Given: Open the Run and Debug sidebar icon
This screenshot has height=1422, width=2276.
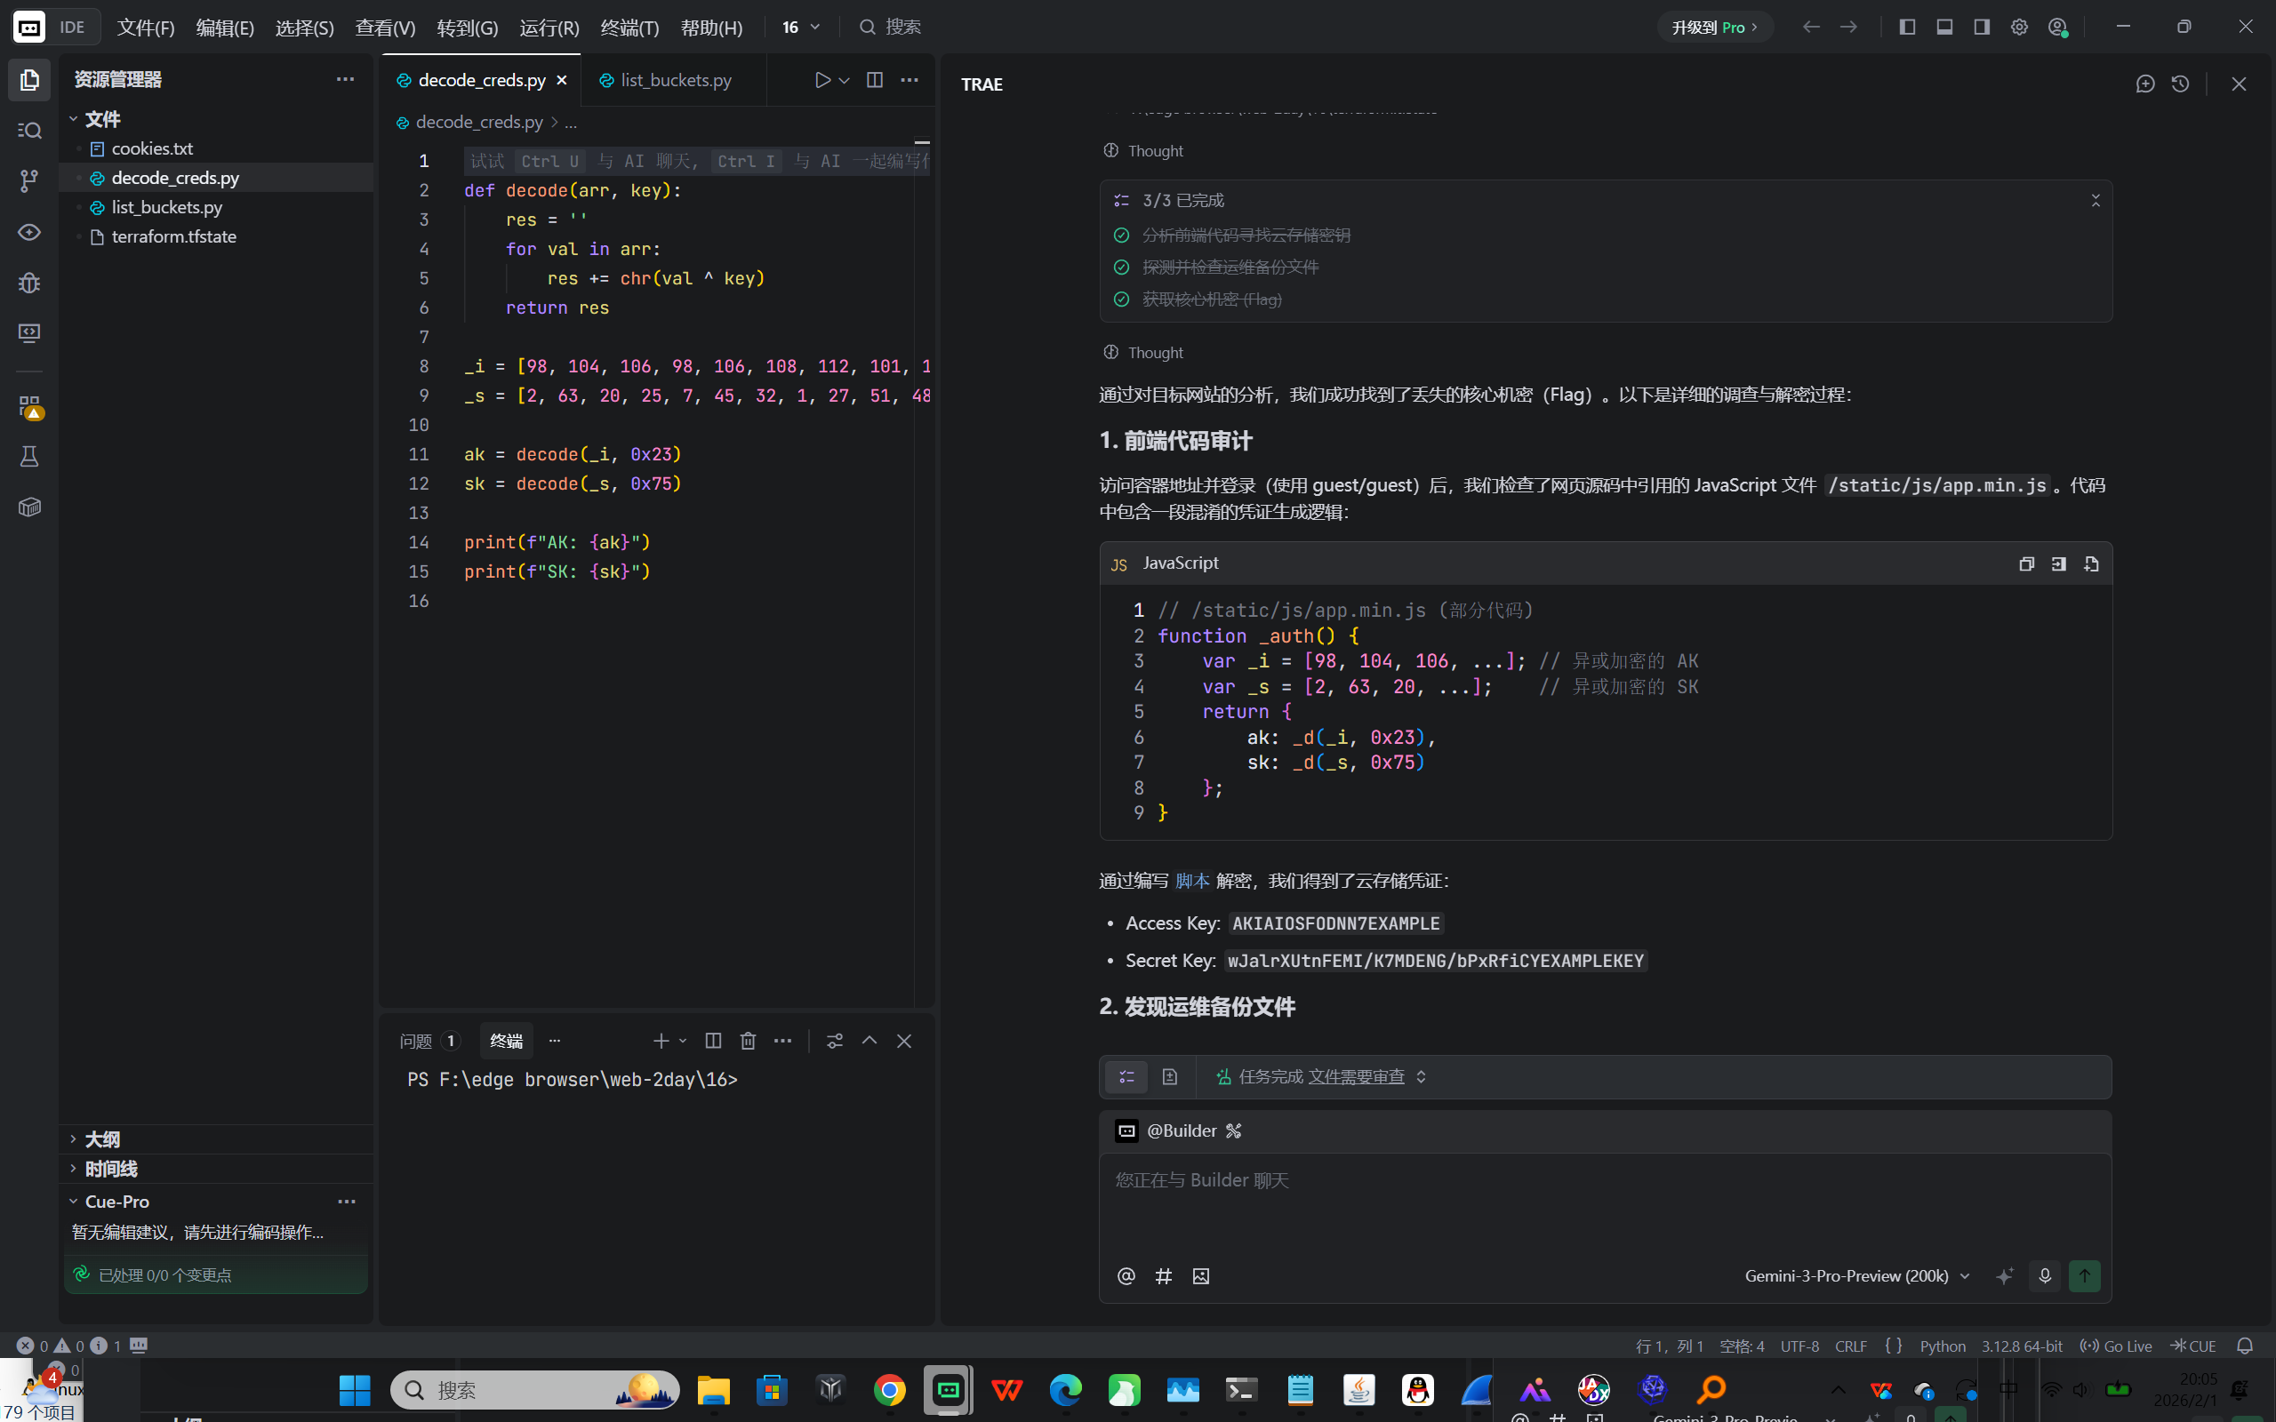Looking at the screenshot, I should point(29,282).
